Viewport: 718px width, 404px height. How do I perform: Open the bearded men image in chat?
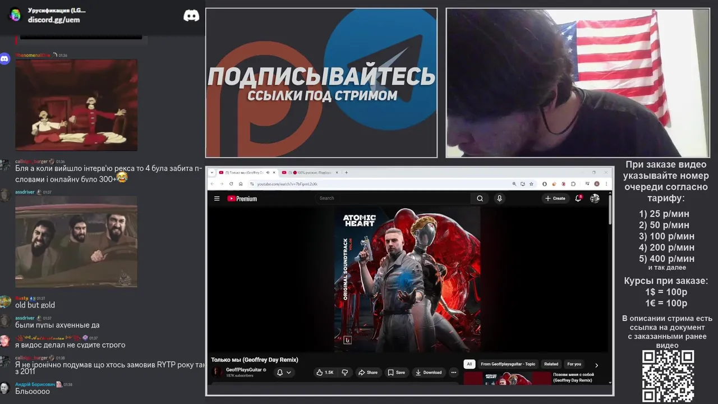coord(76,241)
